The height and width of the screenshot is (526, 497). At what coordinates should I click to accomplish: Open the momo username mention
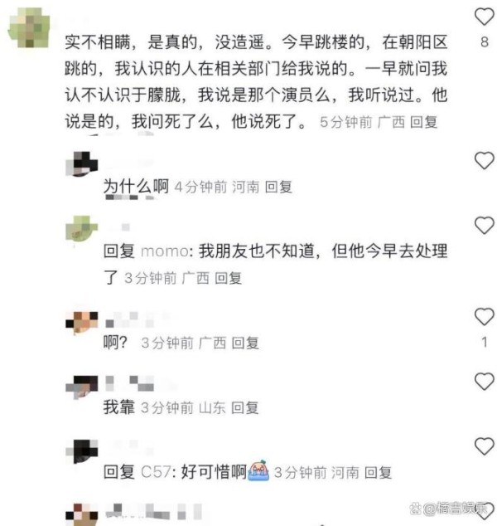coord(165,251)
